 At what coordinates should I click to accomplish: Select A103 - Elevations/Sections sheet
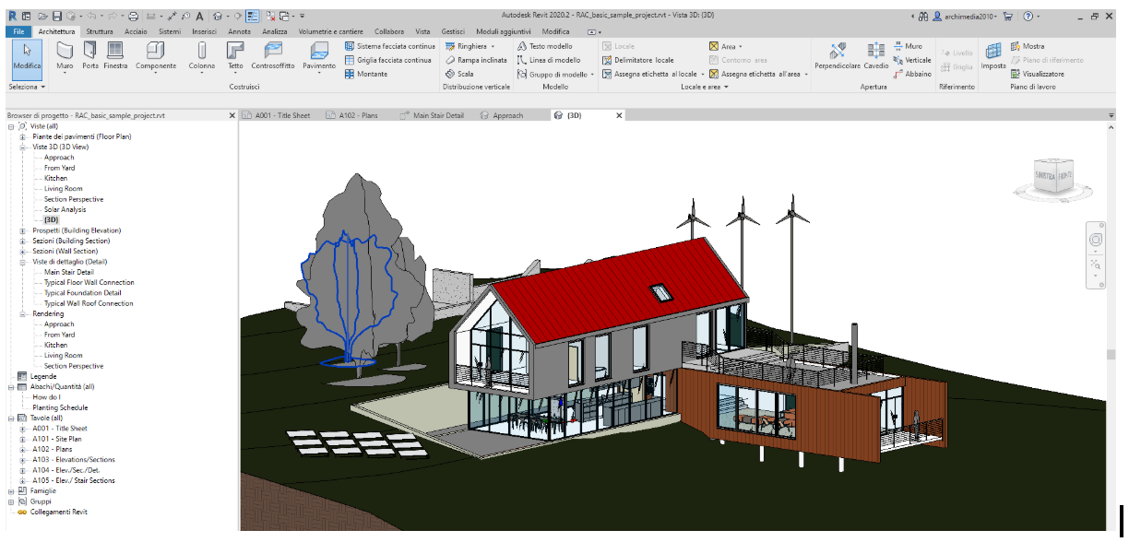(x=73, y=460)
